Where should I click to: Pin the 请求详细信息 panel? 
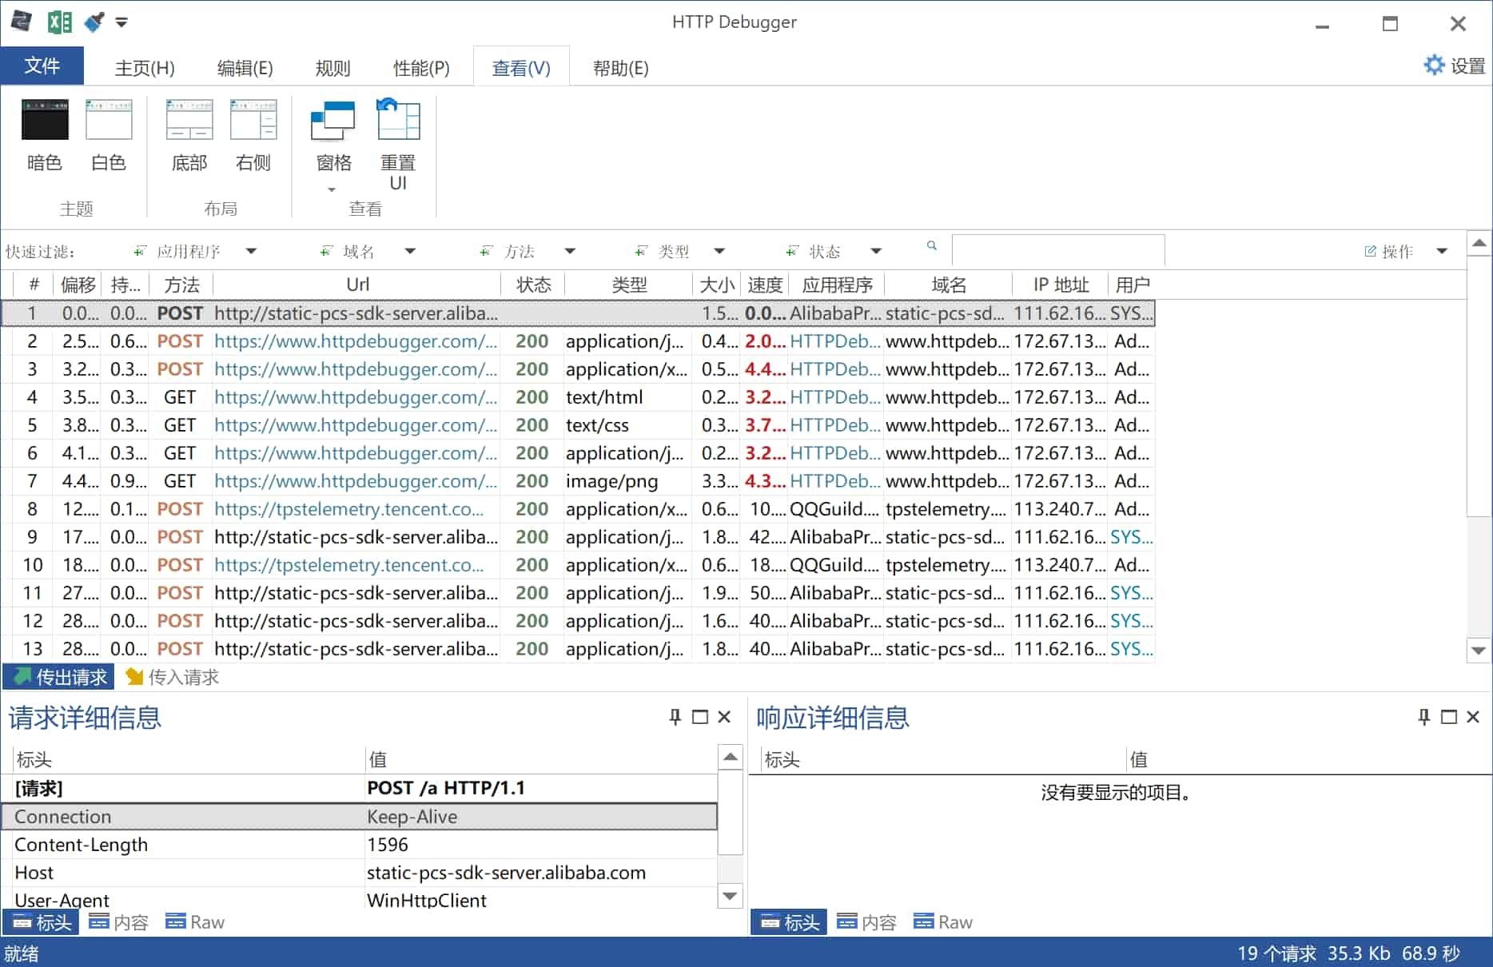(675, 717)
